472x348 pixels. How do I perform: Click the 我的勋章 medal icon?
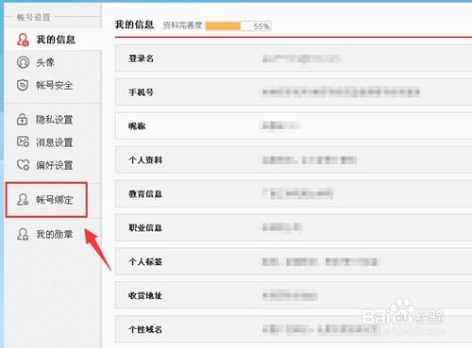(x=23, y=234)
